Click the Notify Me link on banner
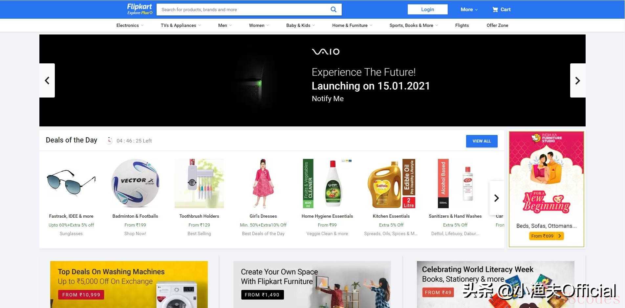 click(x=328, y=99)
